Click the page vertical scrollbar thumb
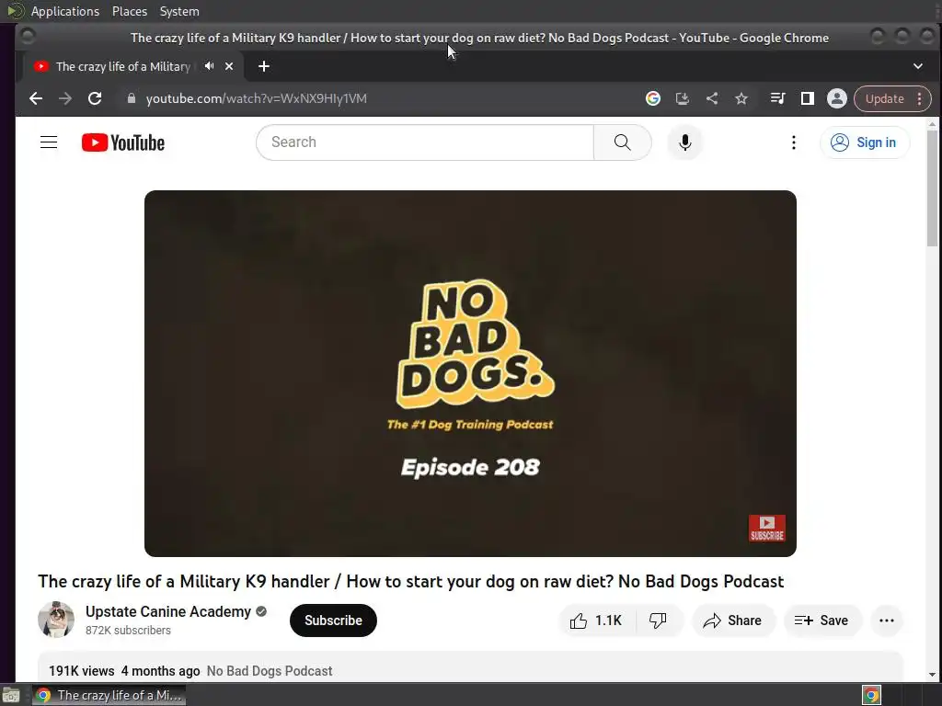Image resolution: width=942 pixels, height=706 pixels. point(932,188)
